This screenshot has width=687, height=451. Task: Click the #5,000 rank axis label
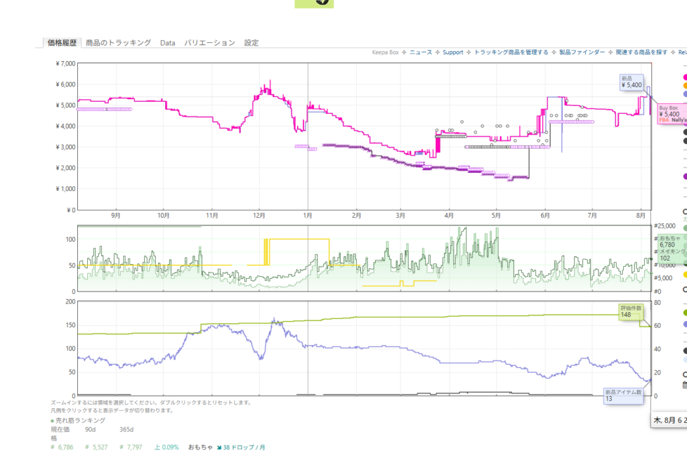[x=664, y=278]
